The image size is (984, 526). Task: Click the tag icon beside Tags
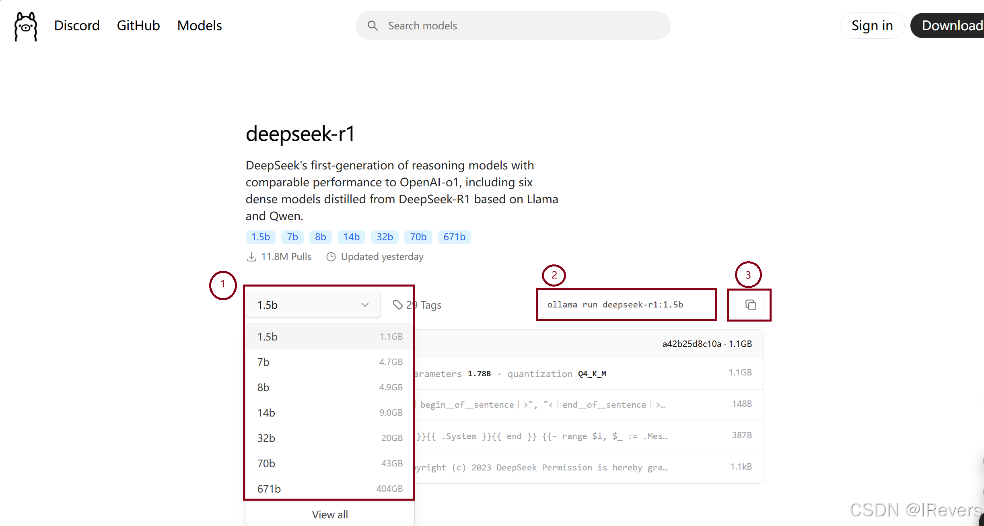coord(397,305)
